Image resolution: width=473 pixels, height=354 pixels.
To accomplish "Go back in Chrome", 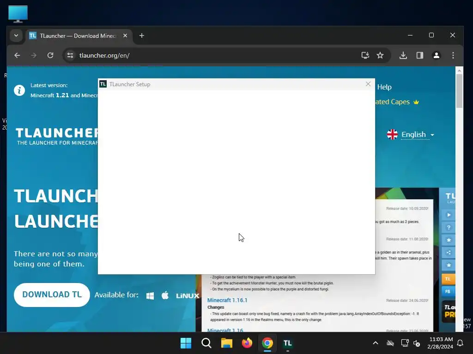I will pyautogui.click(x=17, y=55).
